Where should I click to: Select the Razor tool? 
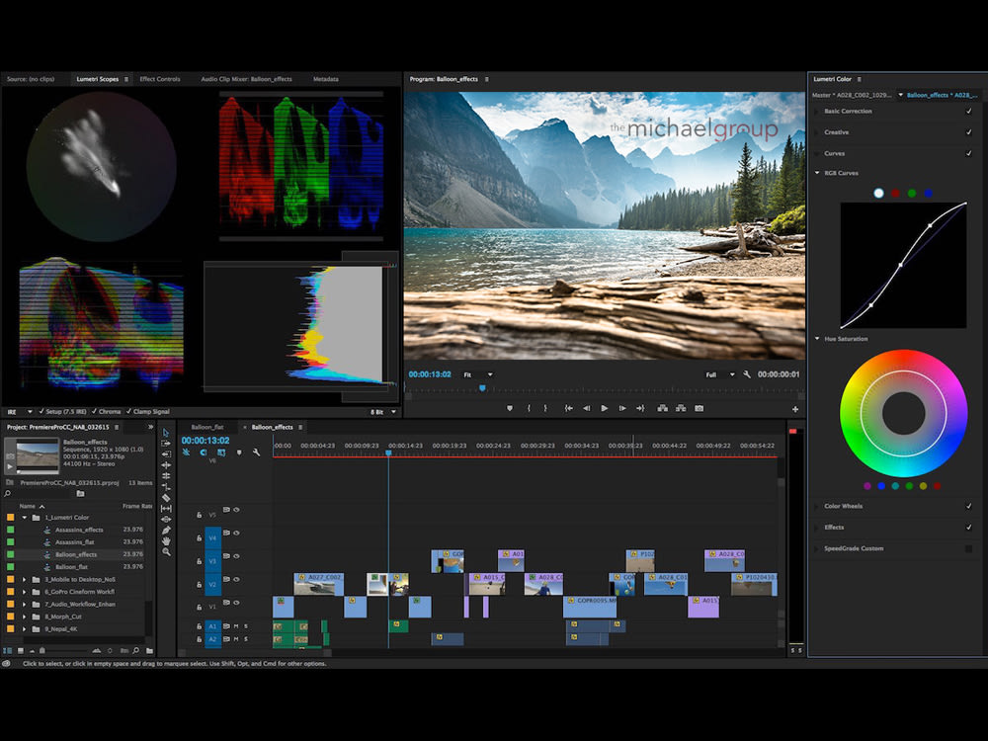click(x=166, y=498)
